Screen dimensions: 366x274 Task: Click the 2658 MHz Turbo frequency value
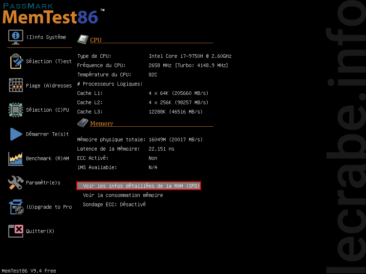tap(188, 65)
